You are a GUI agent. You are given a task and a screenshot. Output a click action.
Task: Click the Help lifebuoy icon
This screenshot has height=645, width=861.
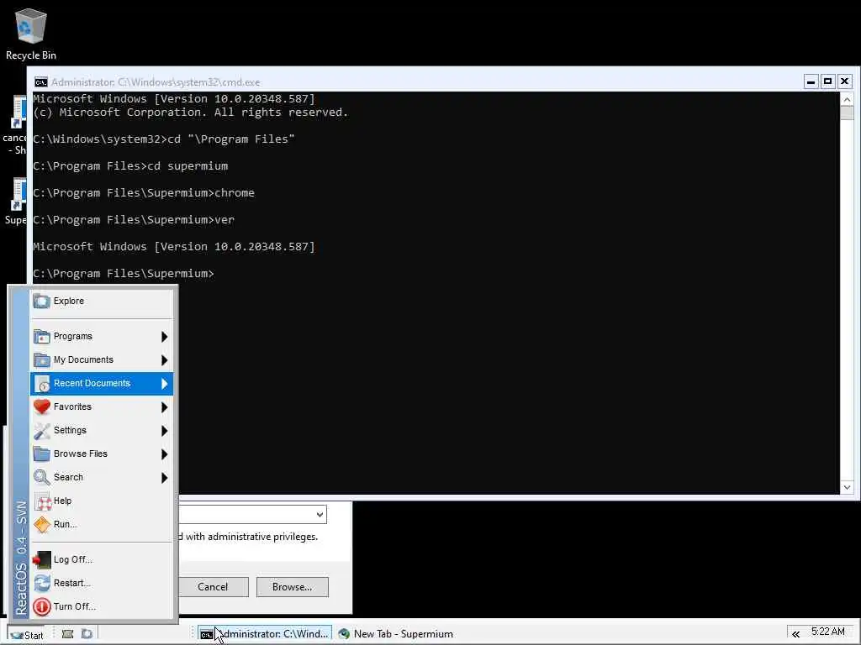[43, 501]
